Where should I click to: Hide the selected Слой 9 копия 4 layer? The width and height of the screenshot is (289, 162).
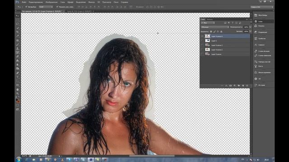tap(202, 36)
